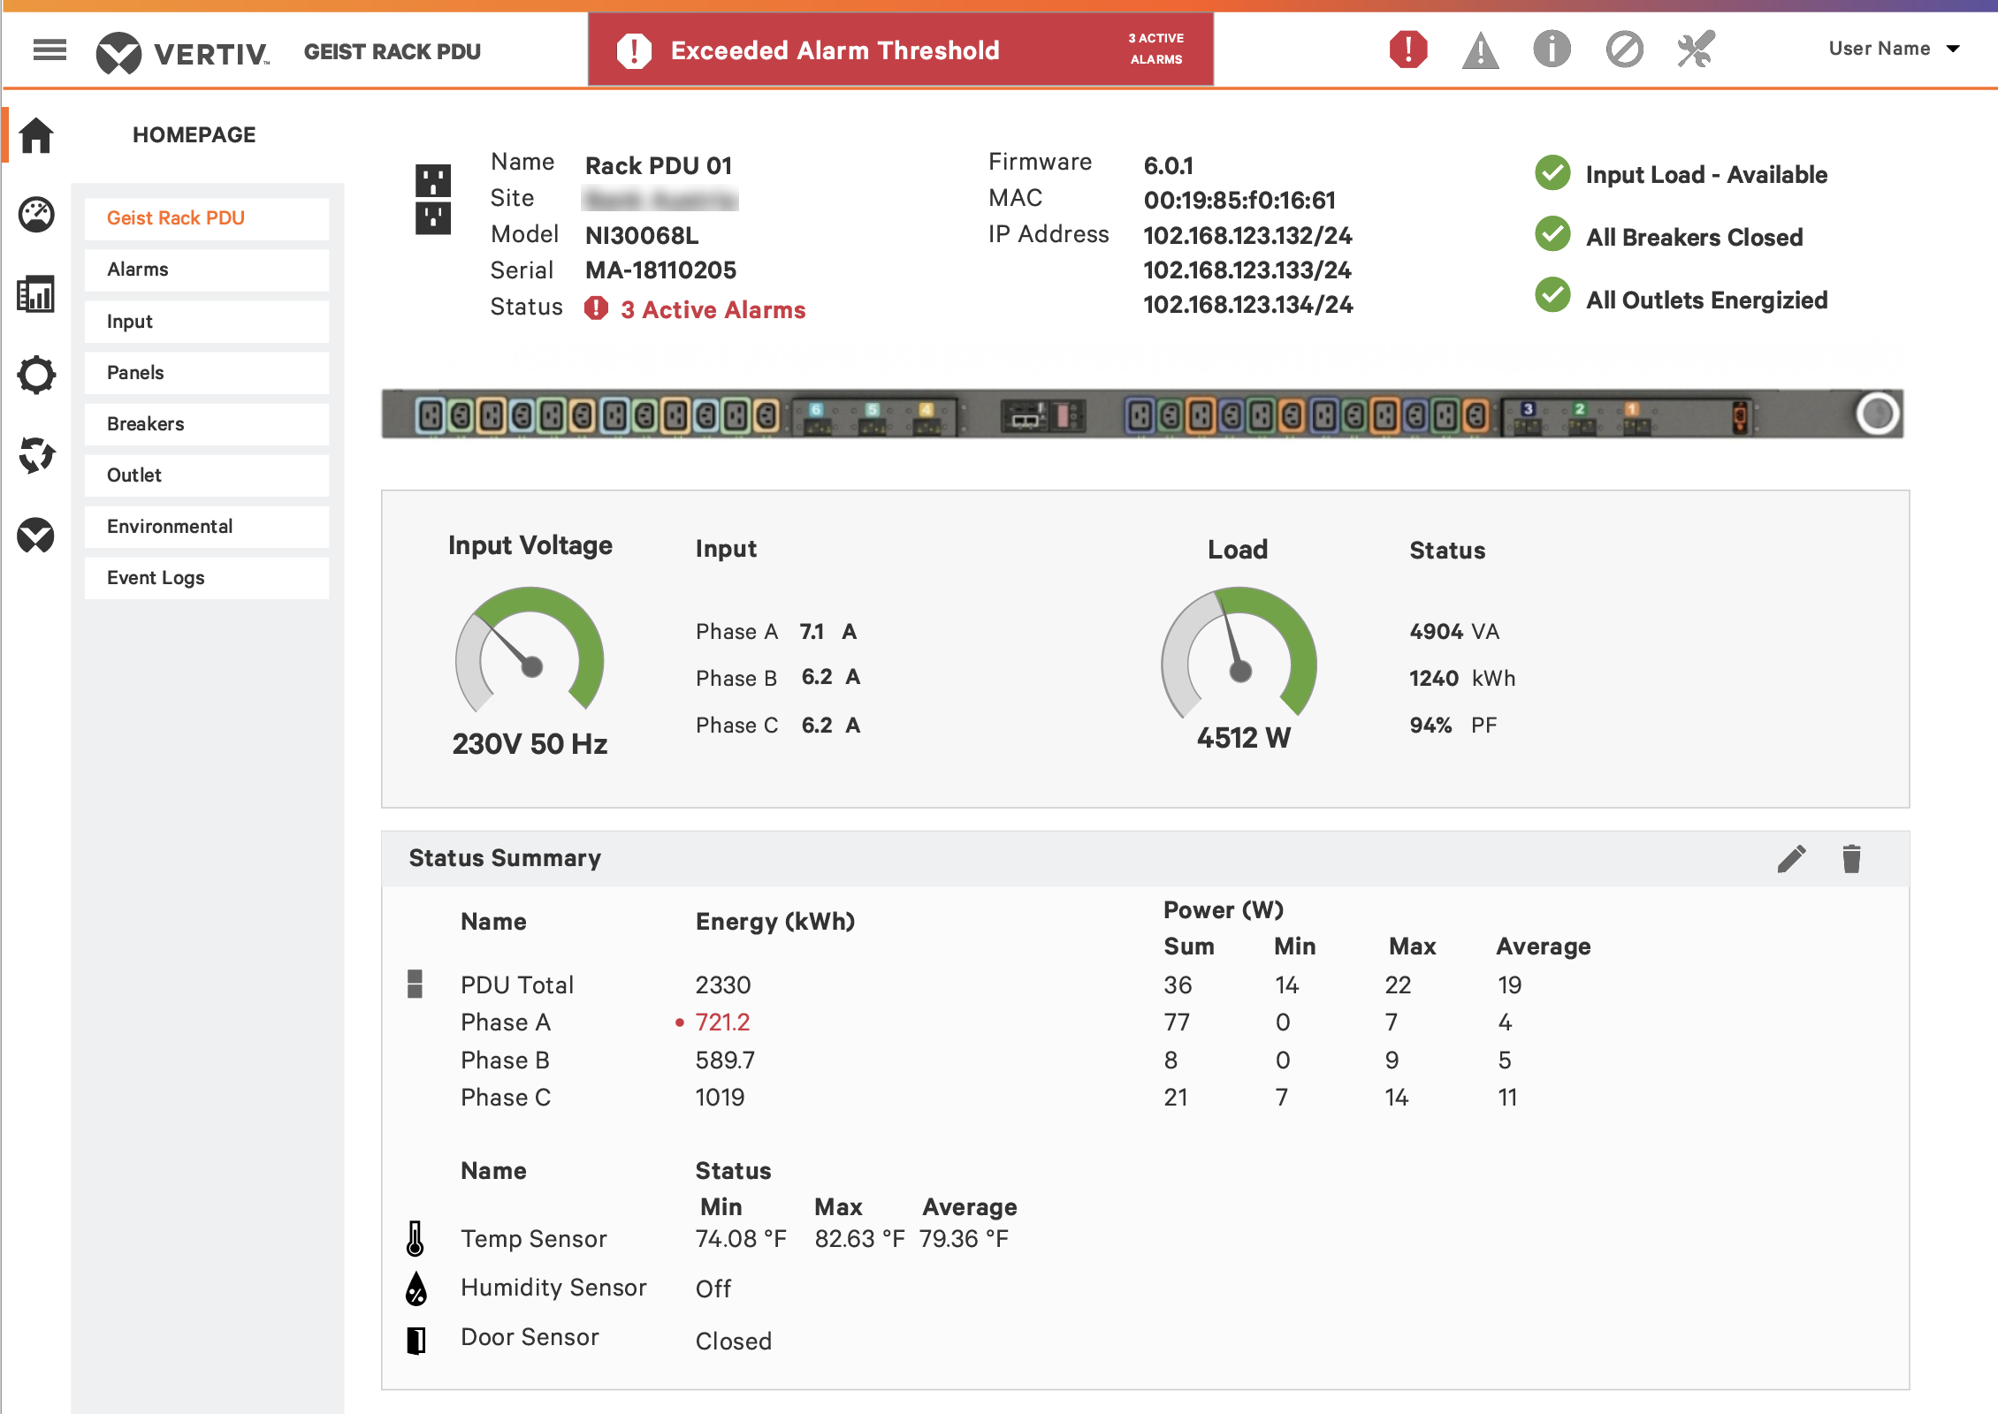The image size is (1998, 1414).
Task: Edit the Status Summary with pencil icon
Action: (1792, 858)
